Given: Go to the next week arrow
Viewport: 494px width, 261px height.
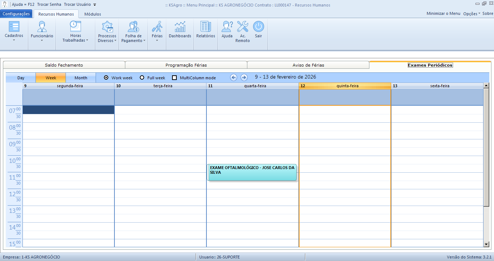Looking at the screenshot, I should (244, 77).
